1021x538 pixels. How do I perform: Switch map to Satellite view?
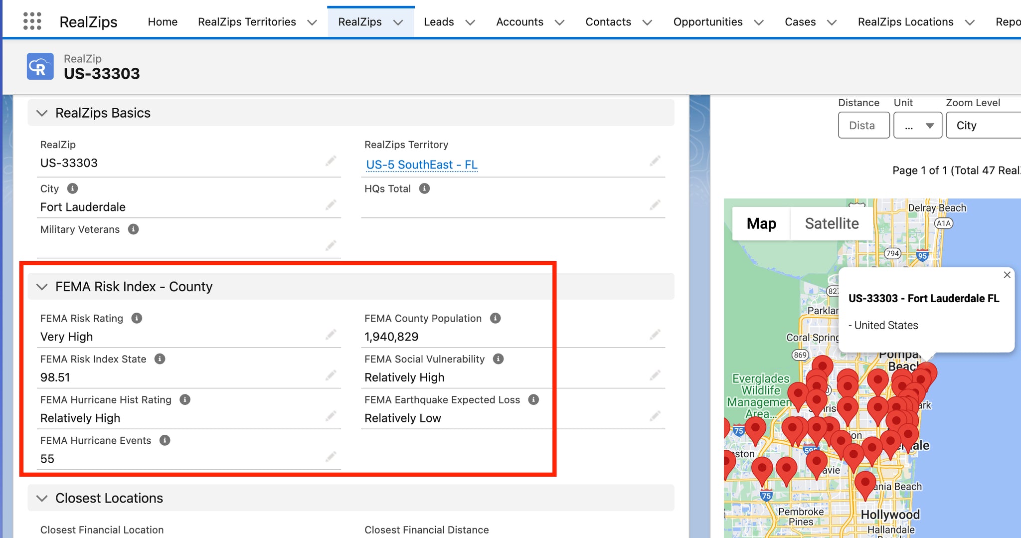pyautogui.click(x=832, y=223)
